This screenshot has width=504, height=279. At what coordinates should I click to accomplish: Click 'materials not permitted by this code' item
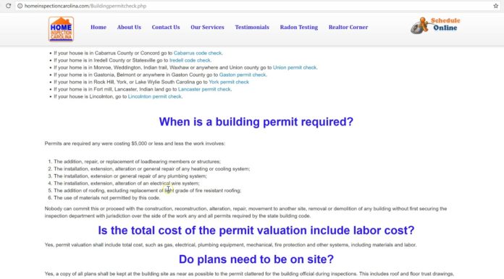pyautogui.click(x=106, y=198)
